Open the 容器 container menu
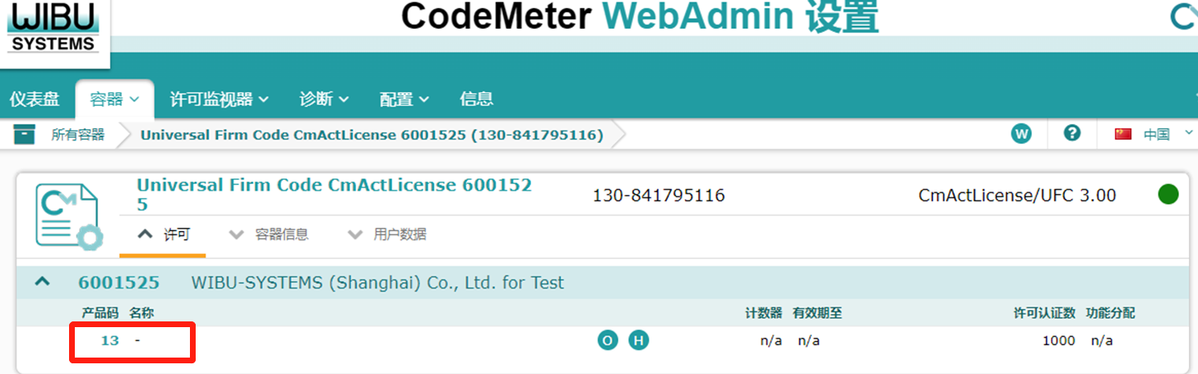Viewport: 1198px width, 374px height. [x=114, y=99]
